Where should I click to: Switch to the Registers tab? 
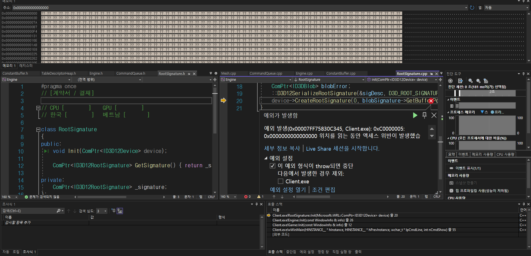coord(26,66)
